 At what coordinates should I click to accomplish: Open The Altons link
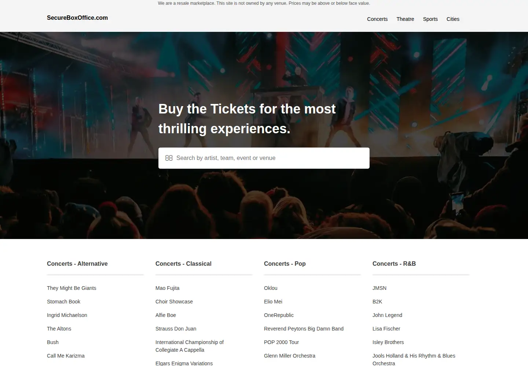point(59,329)
